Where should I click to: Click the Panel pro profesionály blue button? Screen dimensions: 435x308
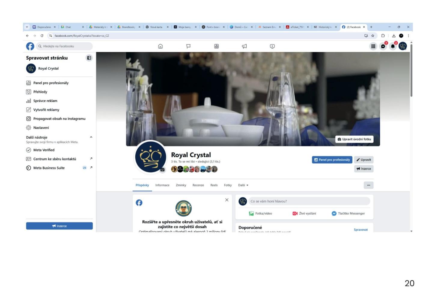point(332,160)
